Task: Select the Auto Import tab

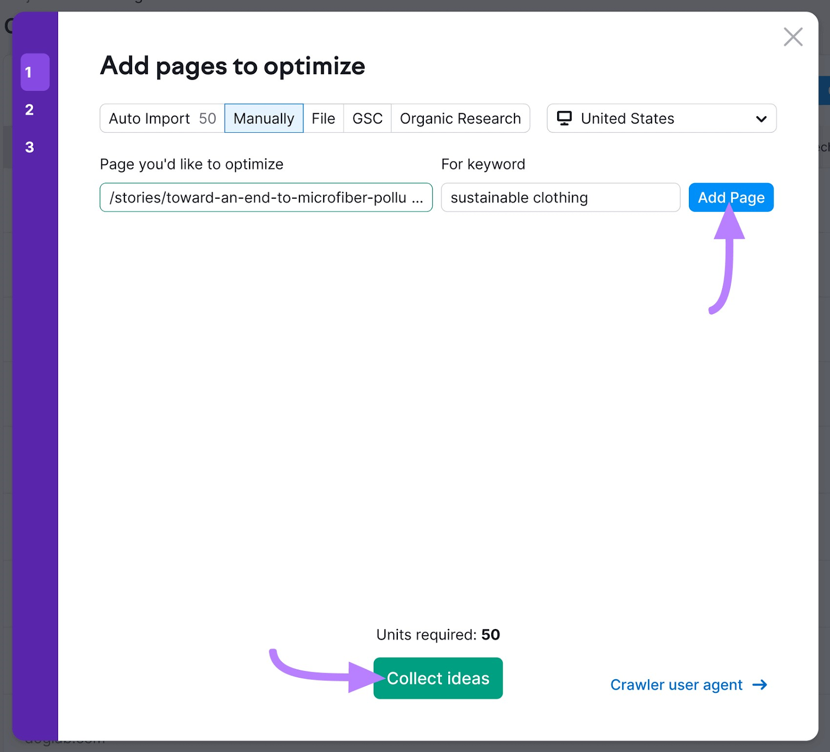Action: click(162, 118)
